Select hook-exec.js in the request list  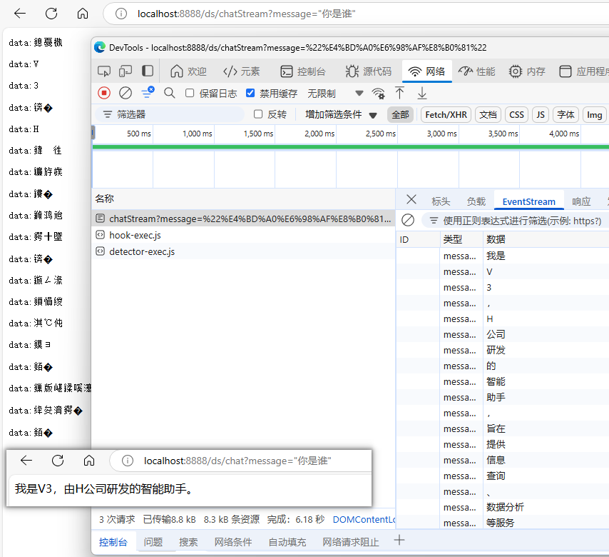[x=135, y=235]
